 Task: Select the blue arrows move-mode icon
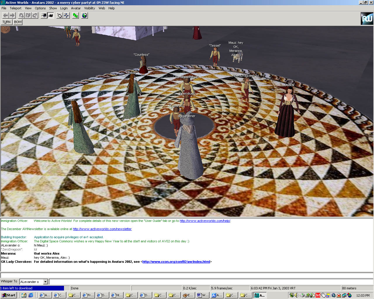pos(67,15)
